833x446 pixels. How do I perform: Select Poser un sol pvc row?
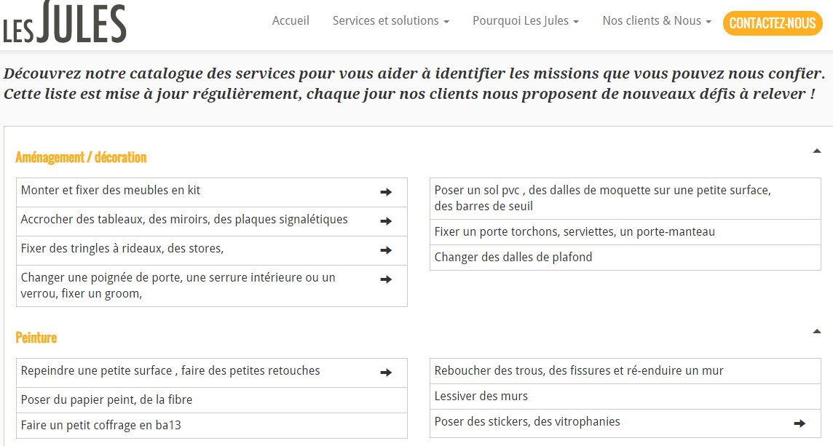point(625,199)
